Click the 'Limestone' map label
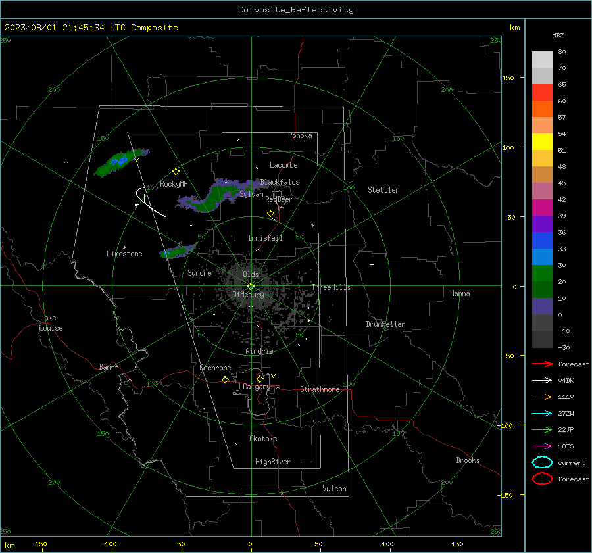Screen dimensions: 592x553 124,254
